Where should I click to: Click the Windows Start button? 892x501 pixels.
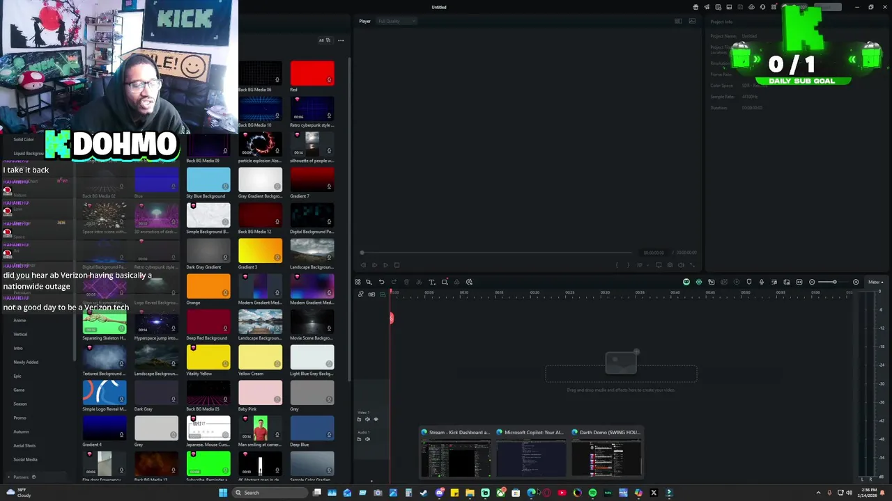tap(223, 493)
